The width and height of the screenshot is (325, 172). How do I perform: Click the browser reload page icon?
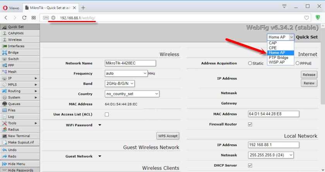24,18
